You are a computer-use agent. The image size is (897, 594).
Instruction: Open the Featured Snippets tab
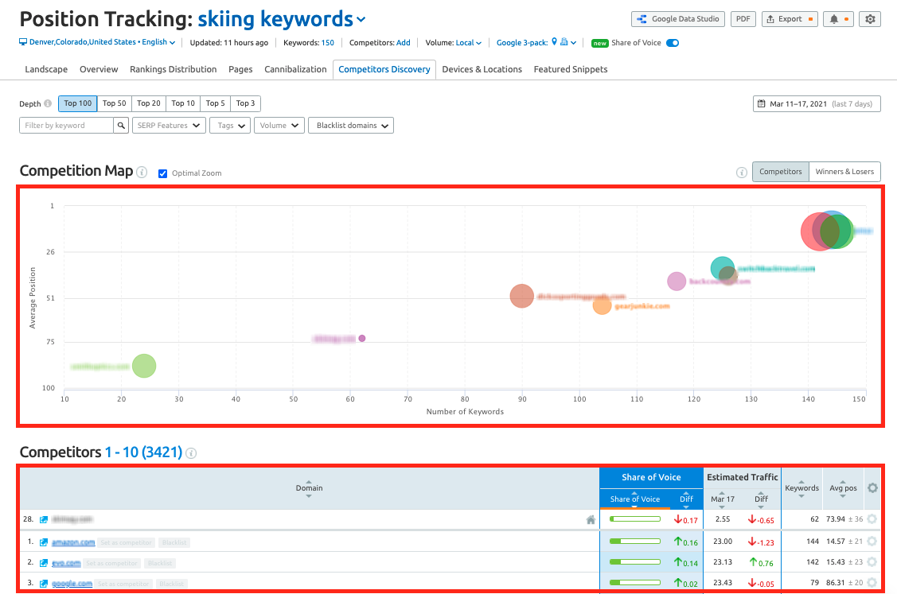570,69
